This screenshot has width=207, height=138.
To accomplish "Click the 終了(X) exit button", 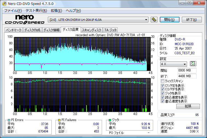I will click(192, 20).
